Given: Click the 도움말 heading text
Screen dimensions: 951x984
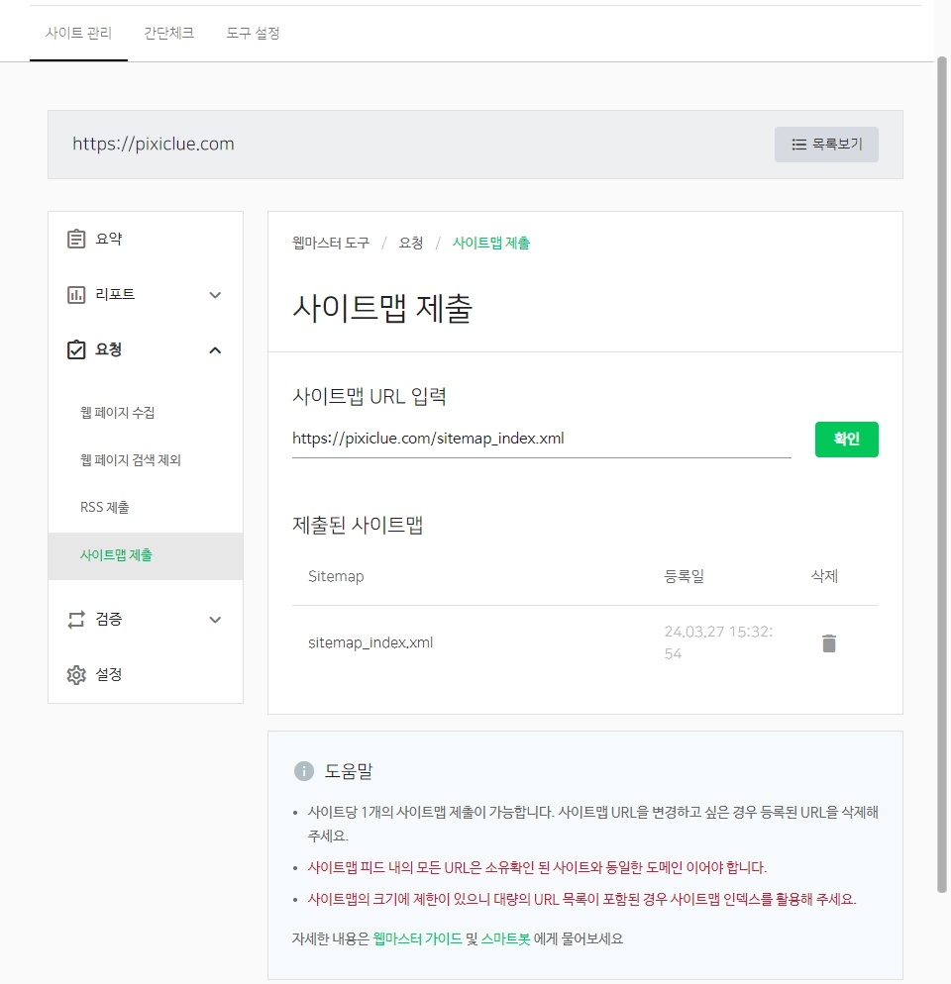Looking at the screenshot, I should tap(349, 770).
